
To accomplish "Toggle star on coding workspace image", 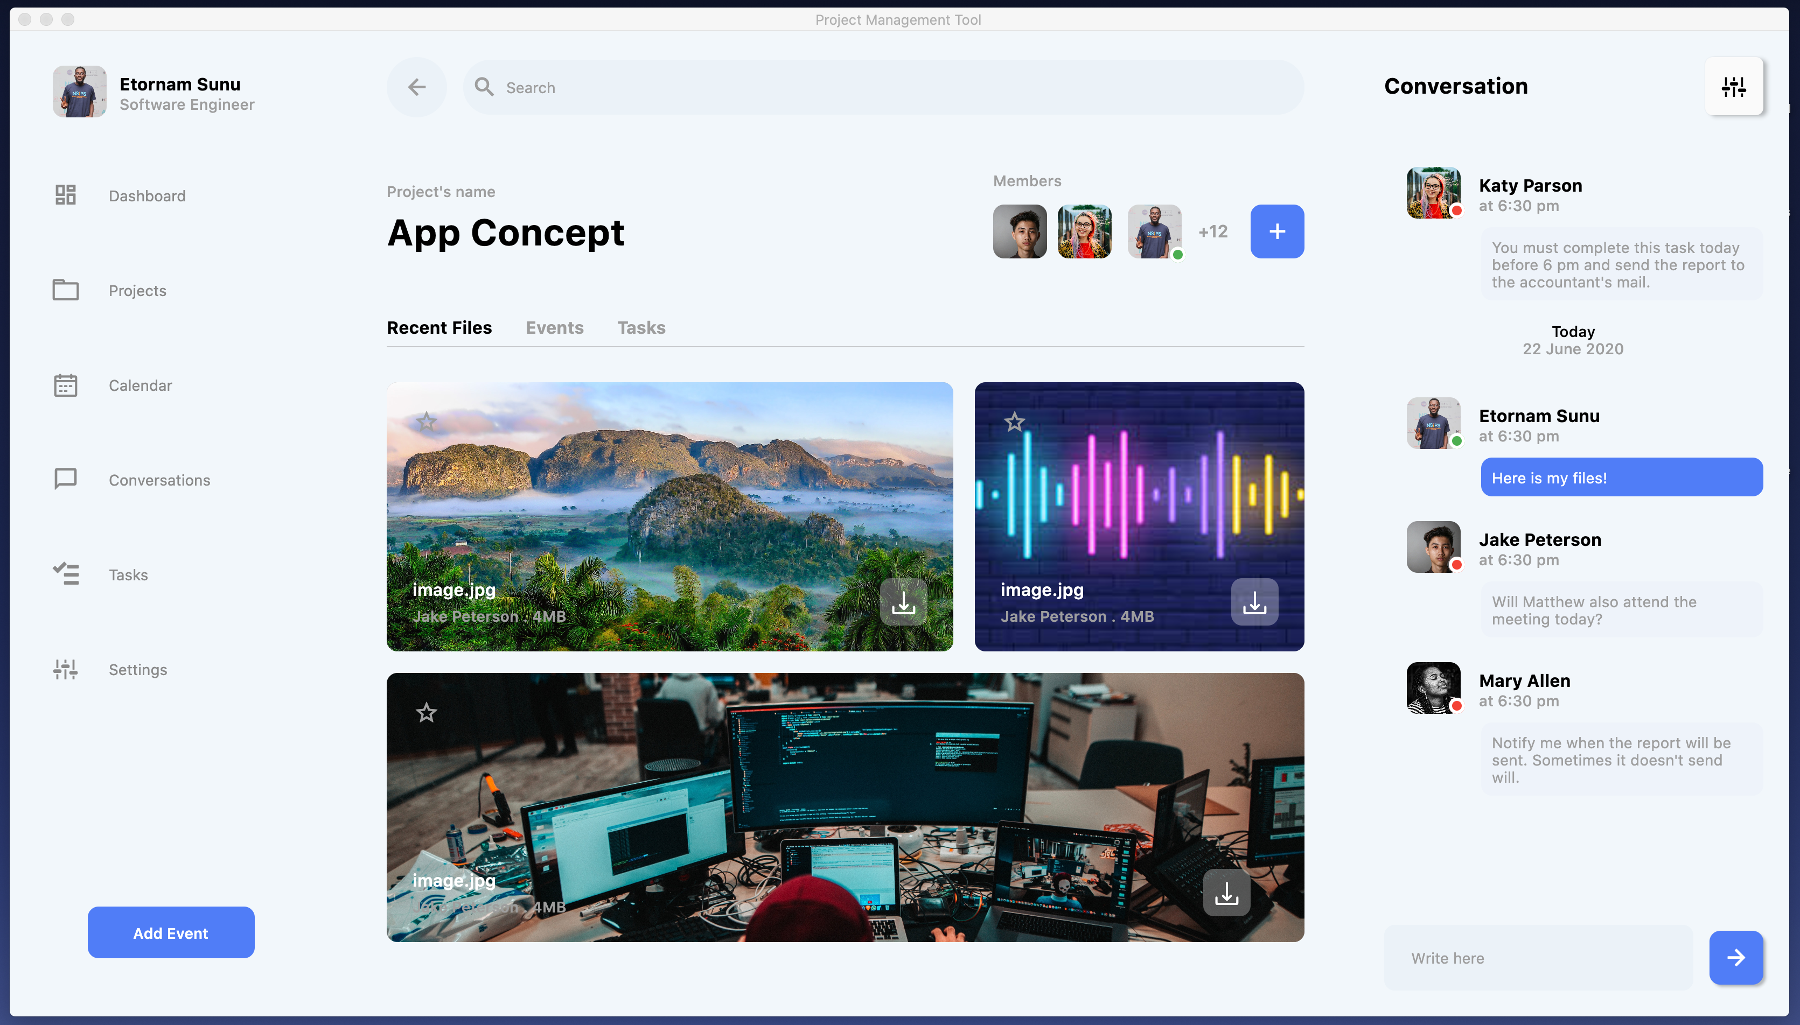I will (x=426, y=713).
